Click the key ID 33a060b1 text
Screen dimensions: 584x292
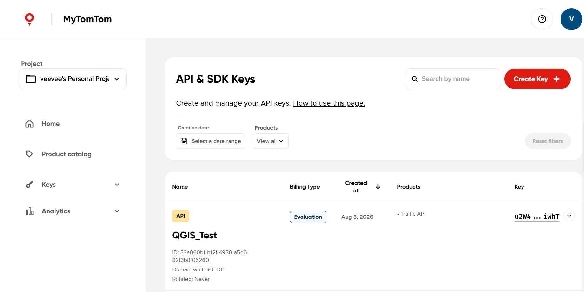(x=210, y=256)
